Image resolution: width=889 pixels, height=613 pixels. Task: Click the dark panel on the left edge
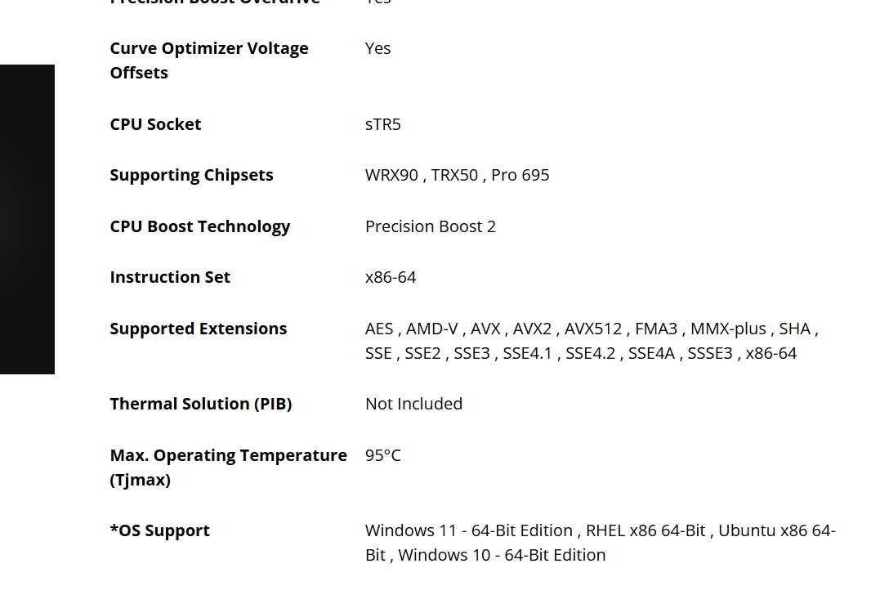[27, 219]
